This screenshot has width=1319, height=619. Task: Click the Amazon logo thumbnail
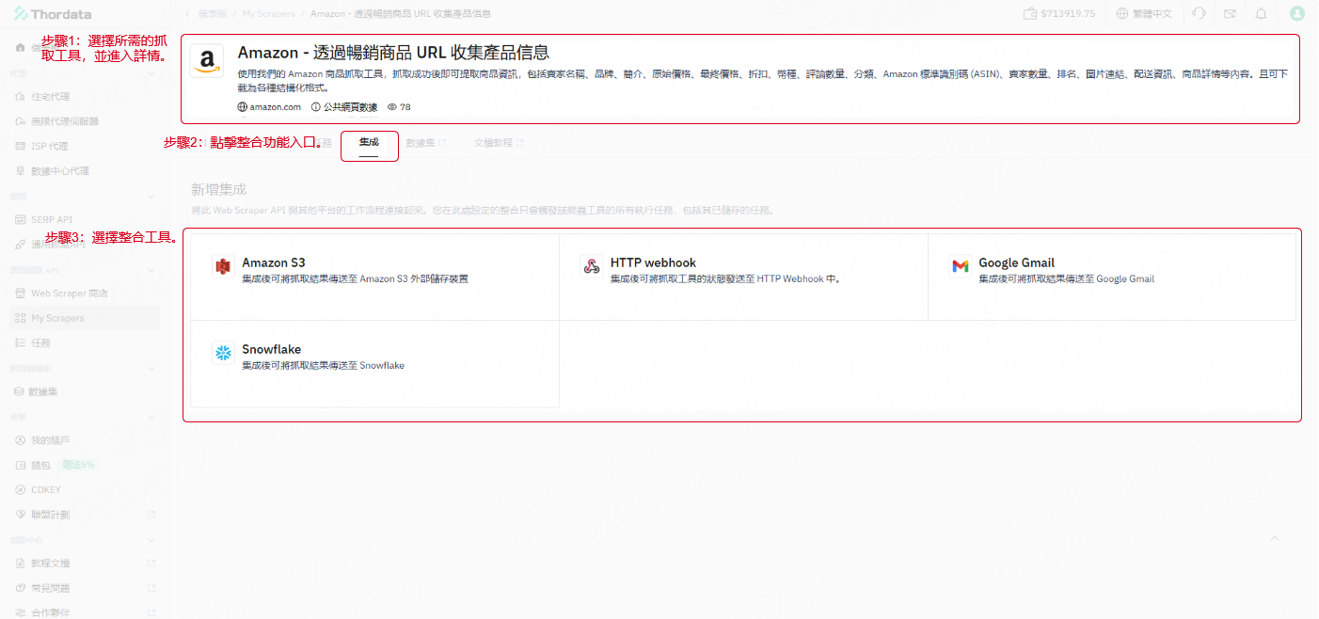pos(207,60)
